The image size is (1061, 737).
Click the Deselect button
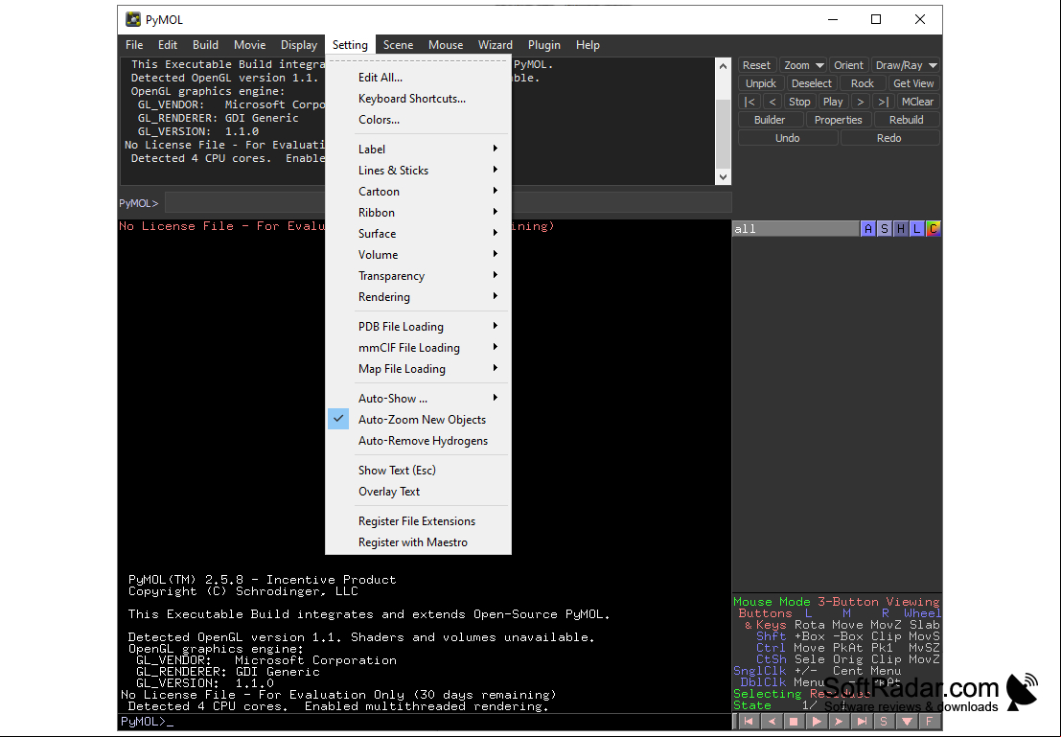coord(811,83)
